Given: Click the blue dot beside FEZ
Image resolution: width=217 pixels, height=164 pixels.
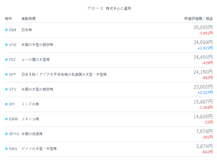Looking at the screenshot, I should (x=6, y=59).
